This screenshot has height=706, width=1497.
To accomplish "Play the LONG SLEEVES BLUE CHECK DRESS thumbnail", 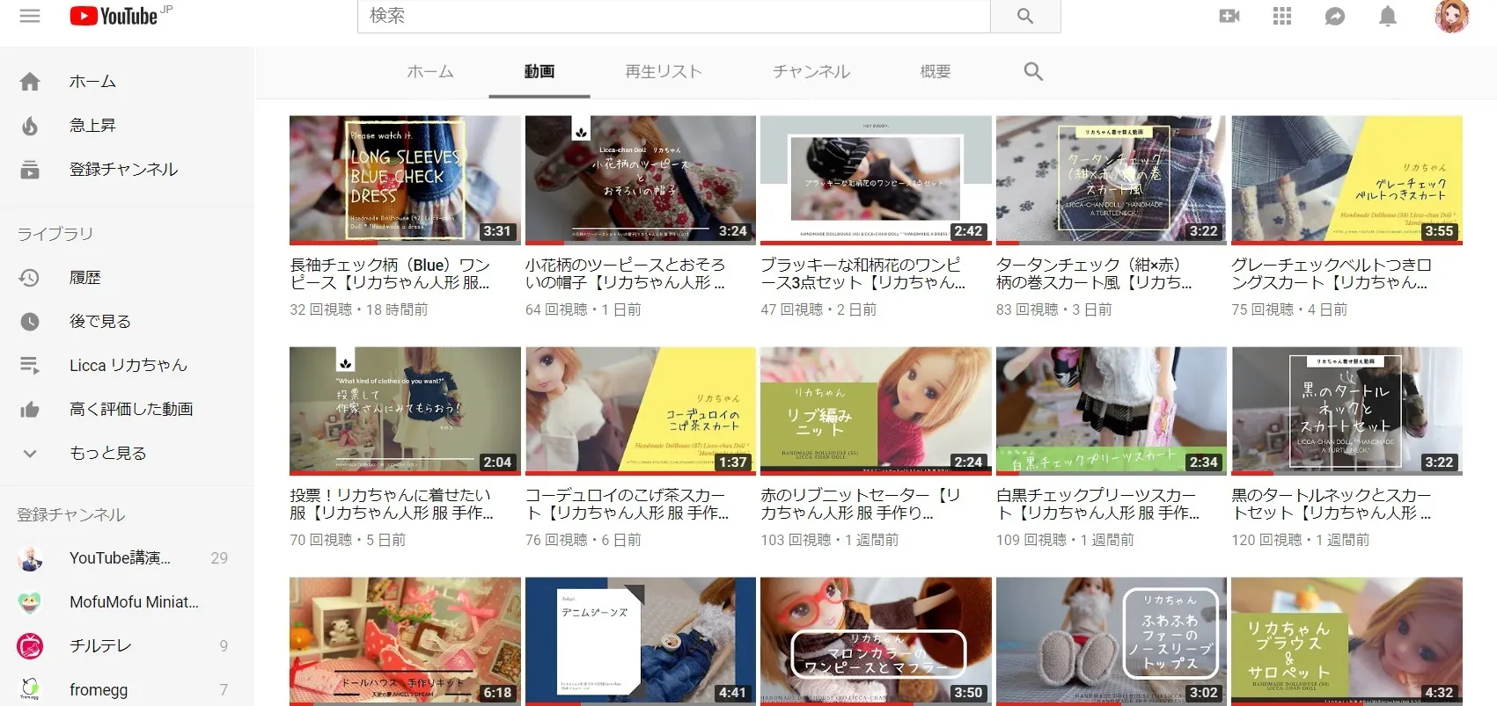I will coord(405,179).
